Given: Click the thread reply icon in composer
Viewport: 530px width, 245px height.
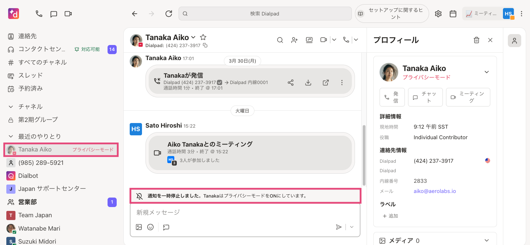Looking at the screenshot, I should pyautogui.click(x=166, y=227).
